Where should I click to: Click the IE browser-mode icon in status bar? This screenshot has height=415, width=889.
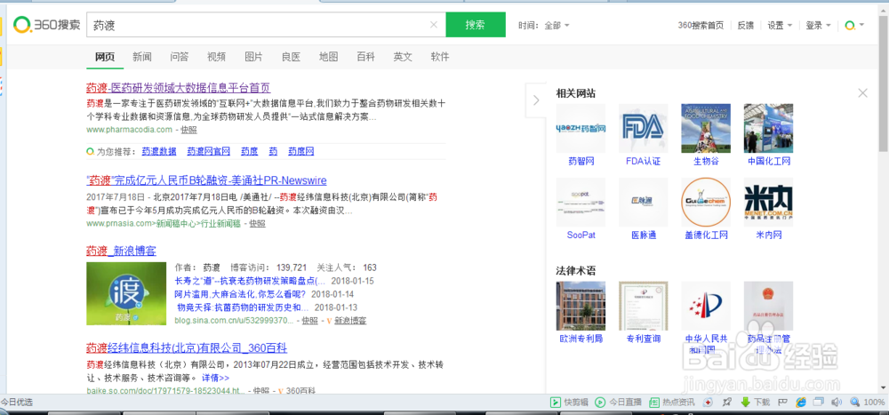pos(801,403)
